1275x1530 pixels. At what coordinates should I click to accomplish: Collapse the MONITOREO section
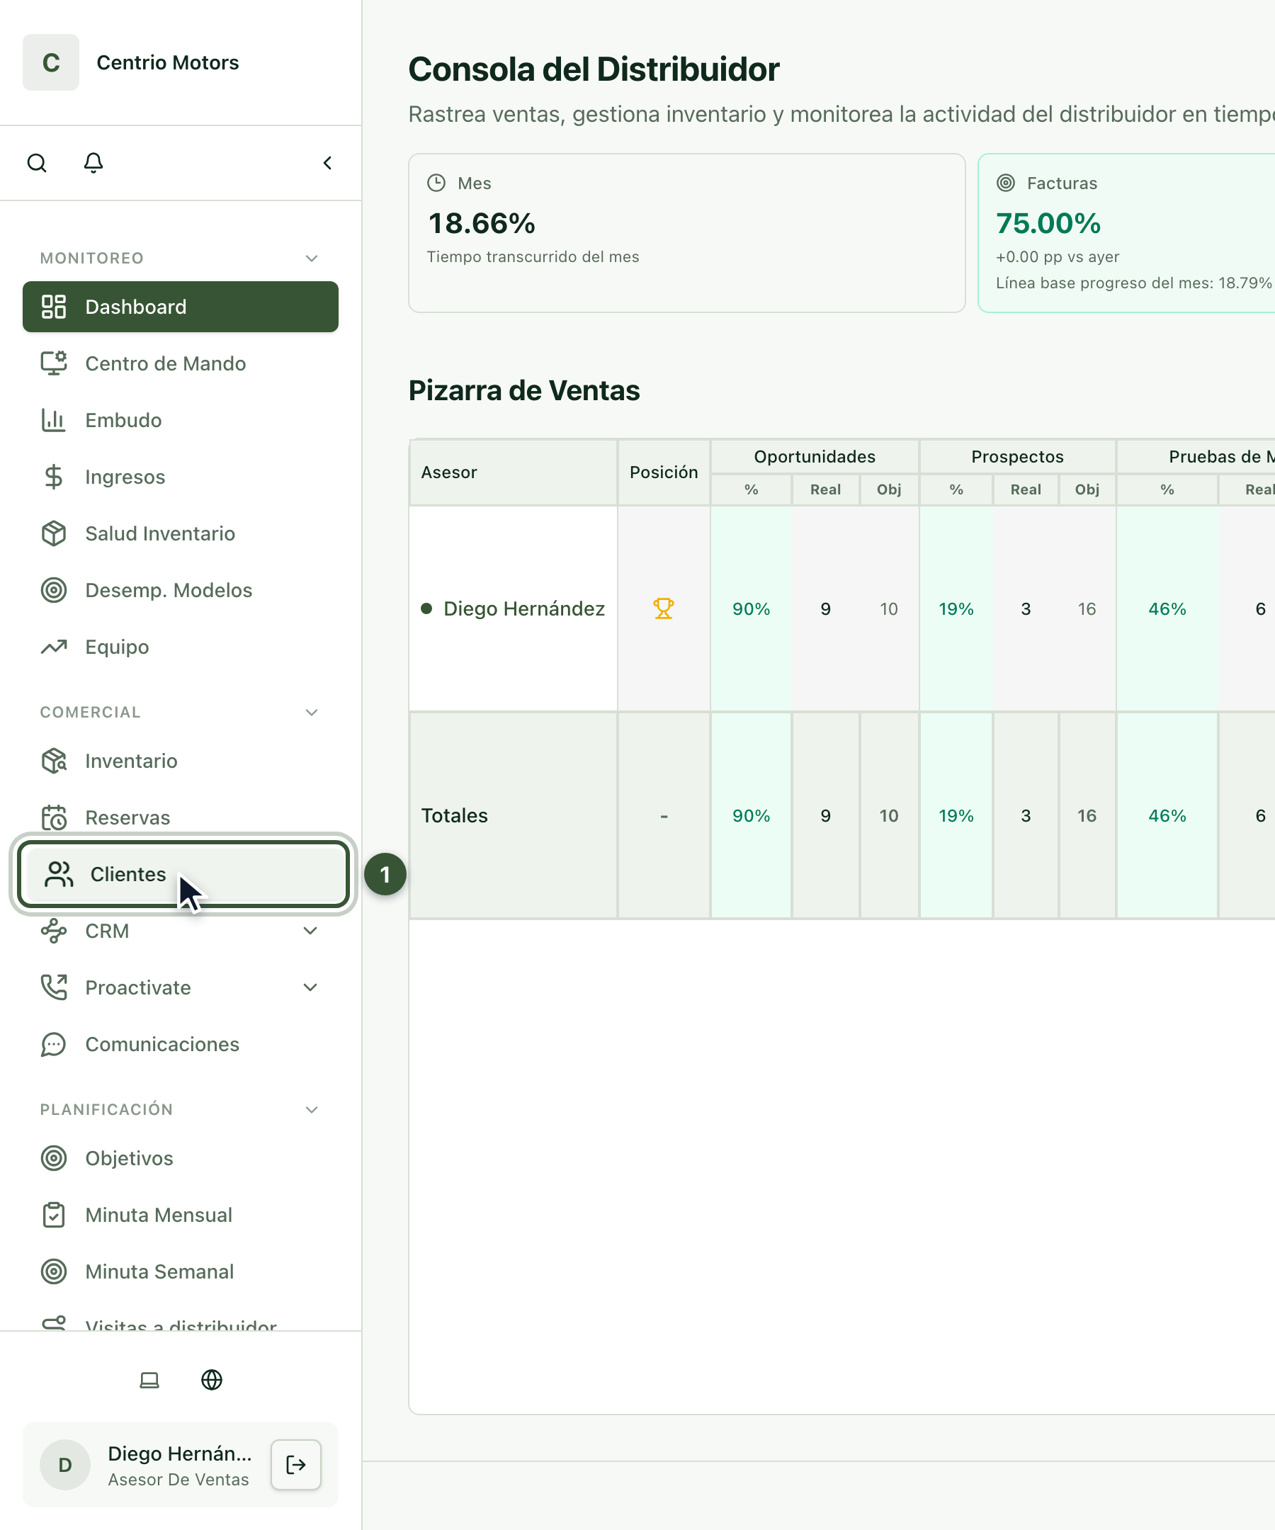312,258
